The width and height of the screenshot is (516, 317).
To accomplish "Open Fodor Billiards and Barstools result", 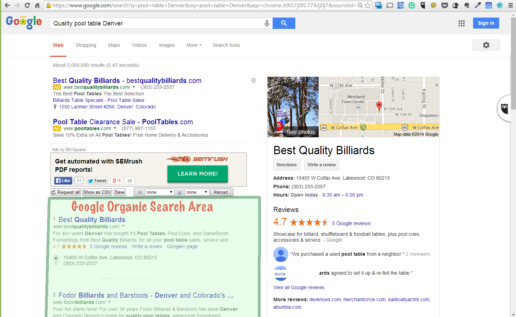I will point(146,295).
